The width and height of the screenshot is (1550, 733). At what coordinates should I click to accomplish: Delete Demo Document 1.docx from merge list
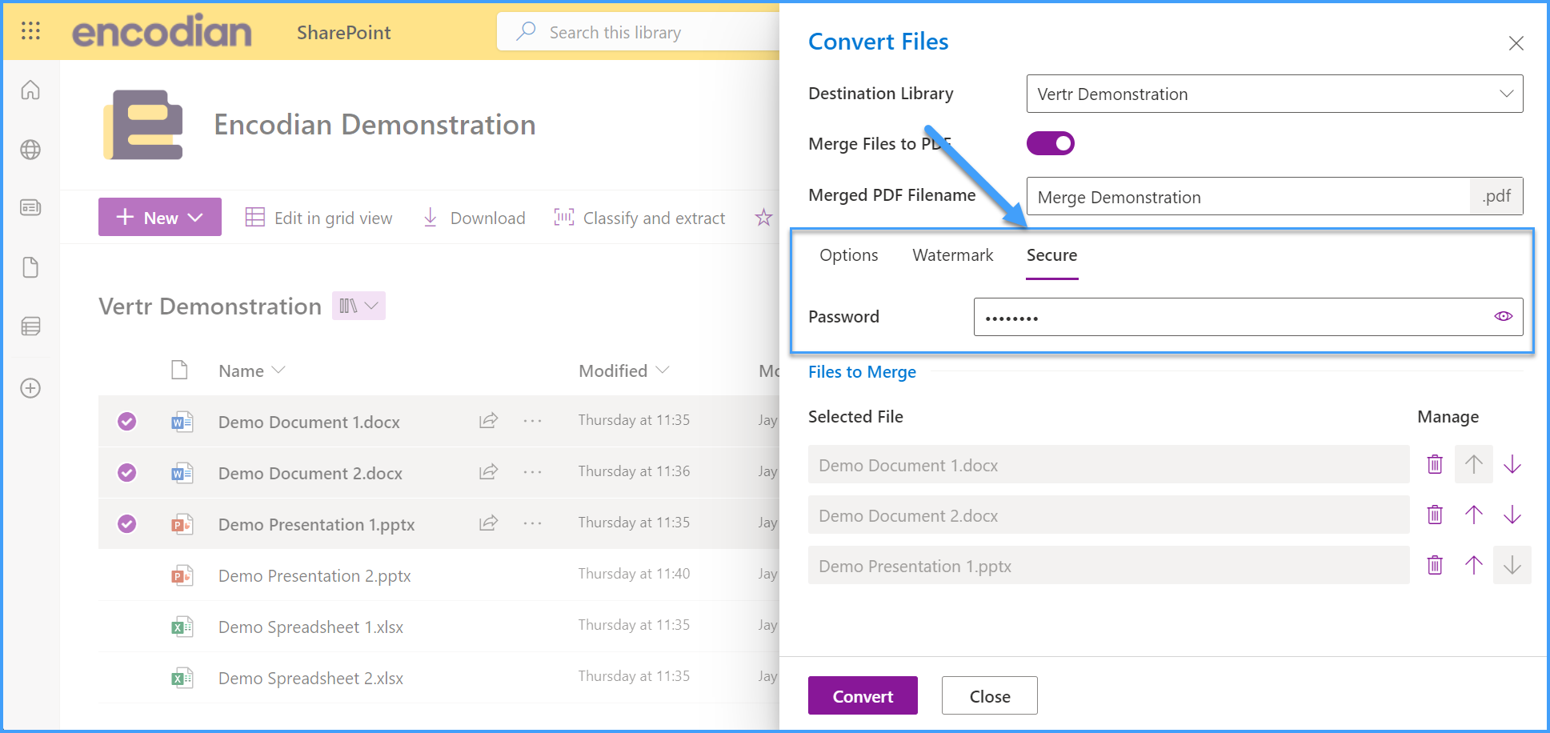click(x=1435, y=464)
